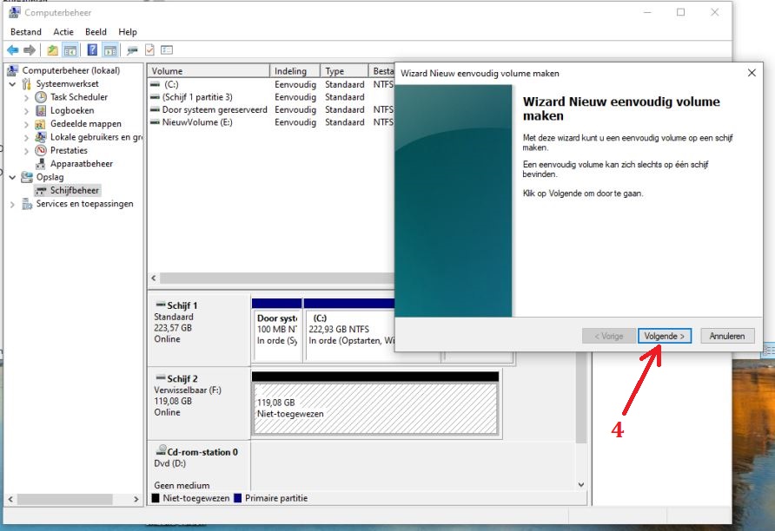Open the Actie menu

tap(63, 32)
